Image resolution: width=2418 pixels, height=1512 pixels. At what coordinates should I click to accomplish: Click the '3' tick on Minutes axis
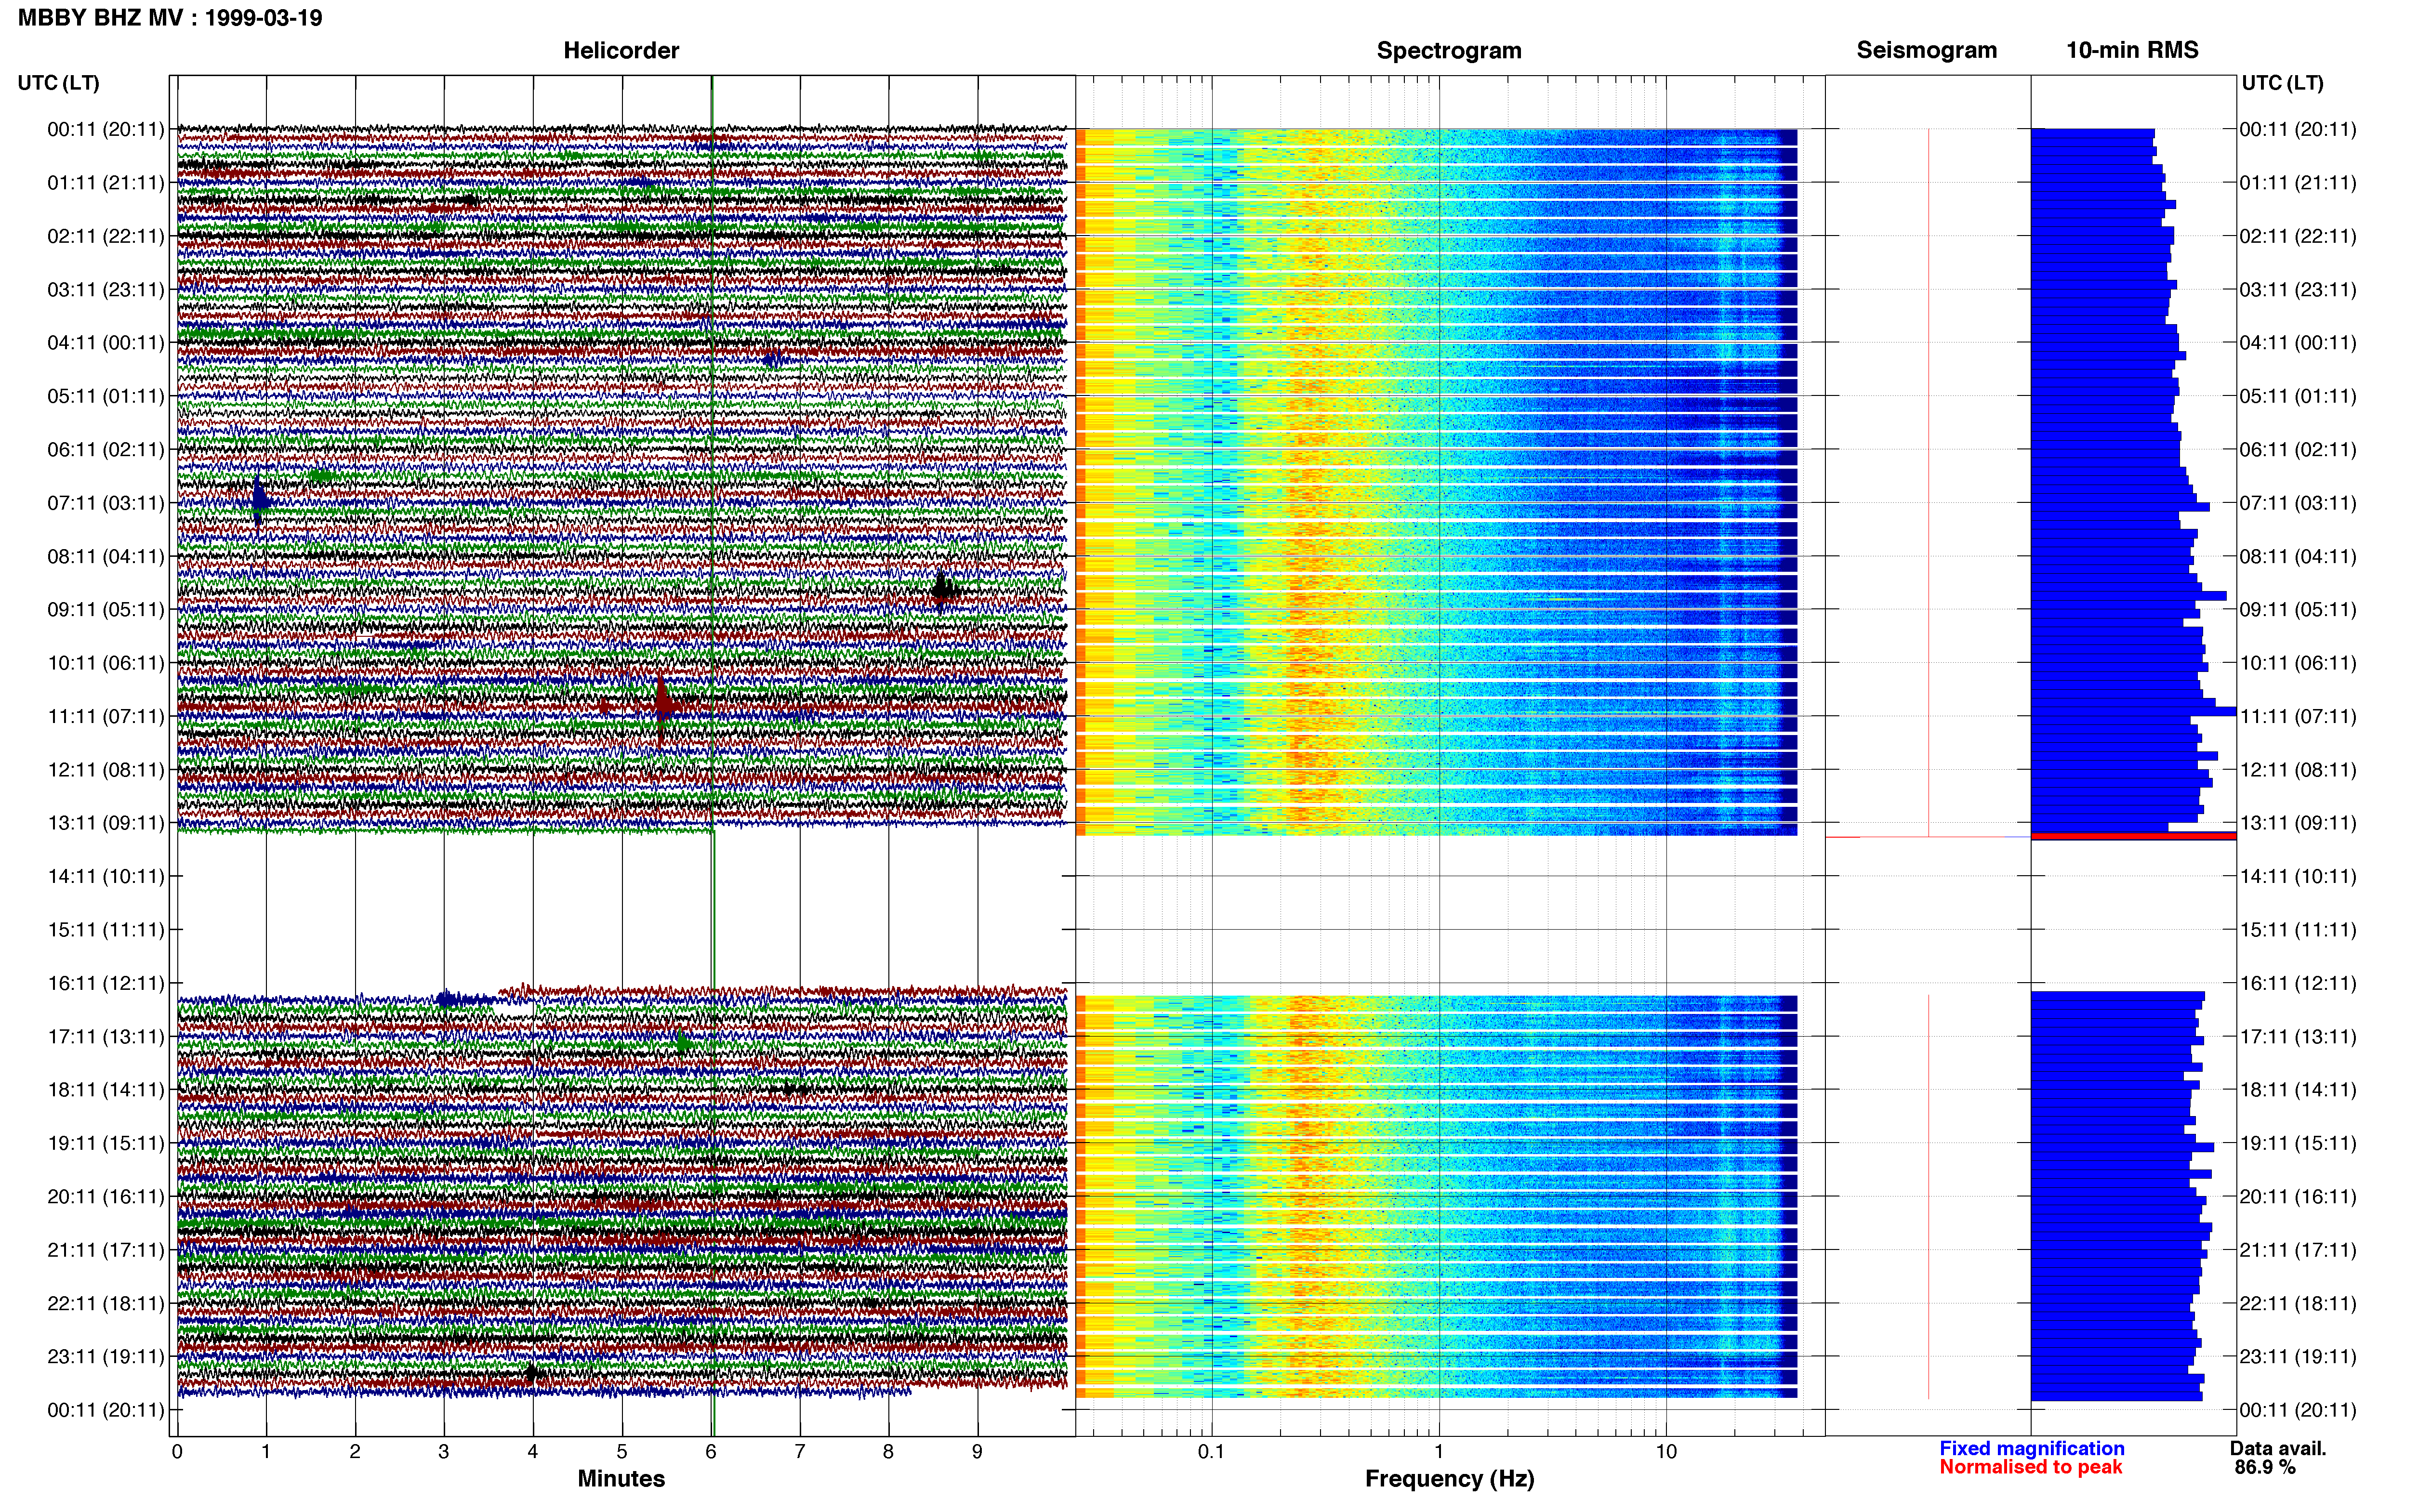click(x=444, y=1452)
